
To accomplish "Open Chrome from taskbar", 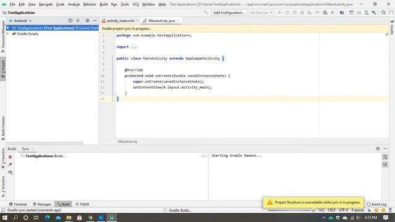I will [90, 218].
